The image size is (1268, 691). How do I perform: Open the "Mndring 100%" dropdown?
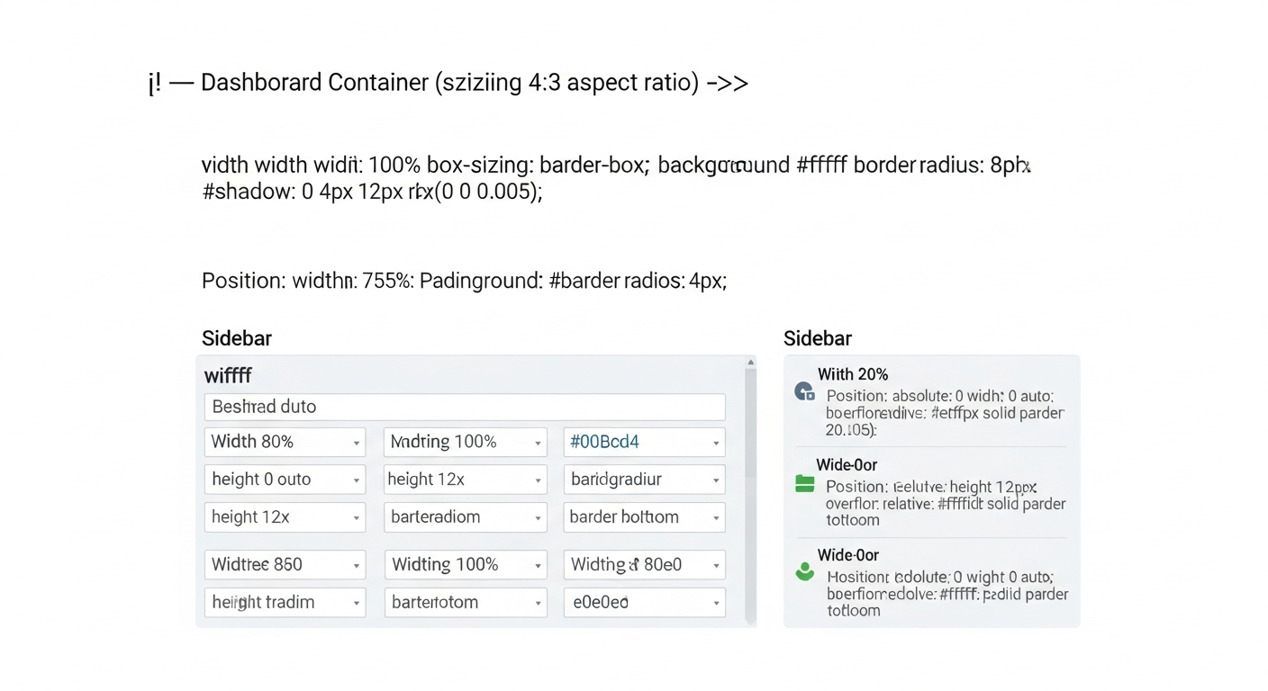(465, 442)
